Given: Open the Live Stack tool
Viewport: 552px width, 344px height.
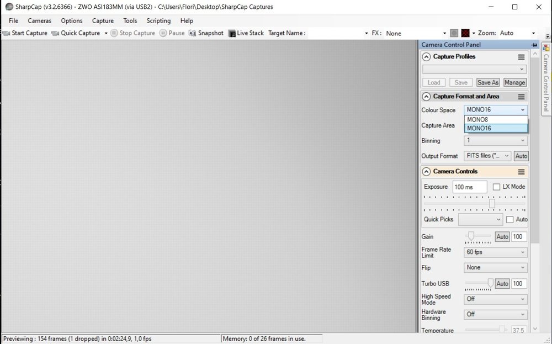Looking at the screenshot, I should (x=246, y=33).
